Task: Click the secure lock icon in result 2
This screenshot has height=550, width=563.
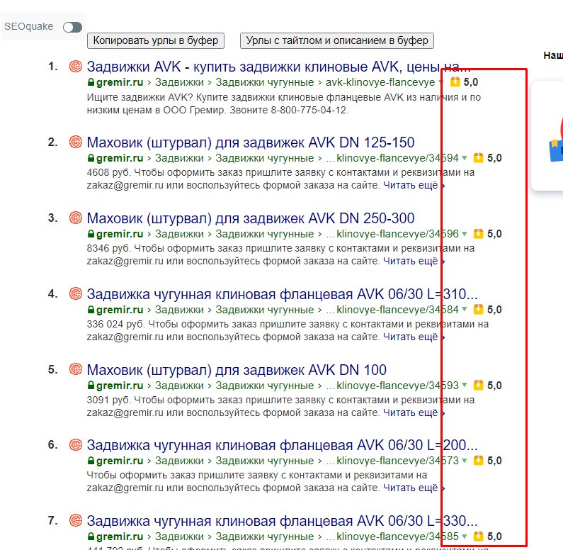Action: point(91,158)
